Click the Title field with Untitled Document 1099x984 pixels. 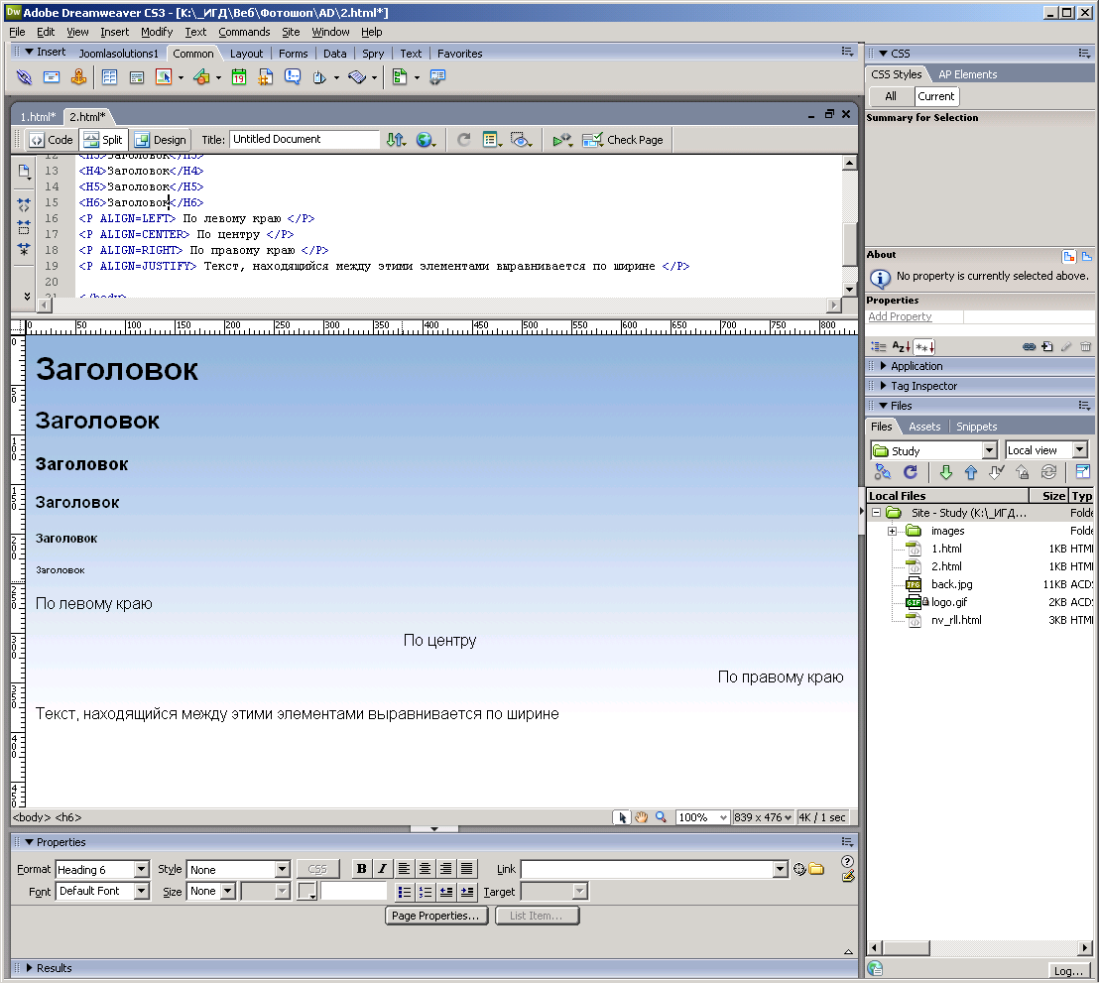pyautogui.click(x=305, y=139)
